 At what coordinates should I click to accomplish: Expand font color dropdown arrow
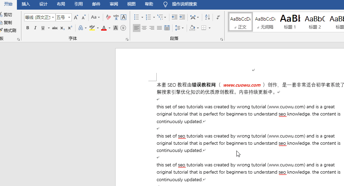pyautogui.click(x=109, y=28)
